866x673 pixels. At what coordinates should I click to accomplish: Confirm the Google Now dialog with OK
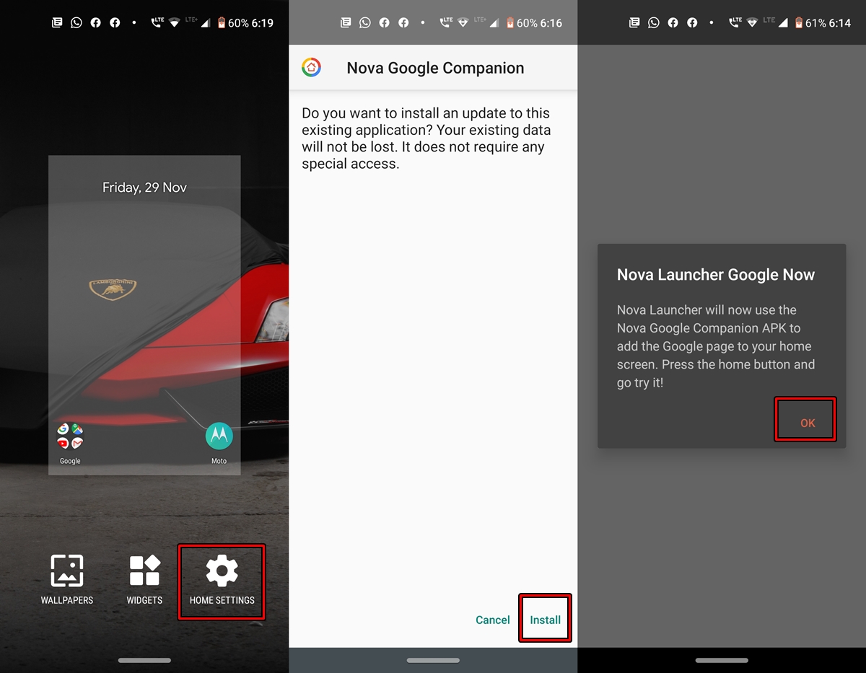click(x=806, y=423)
